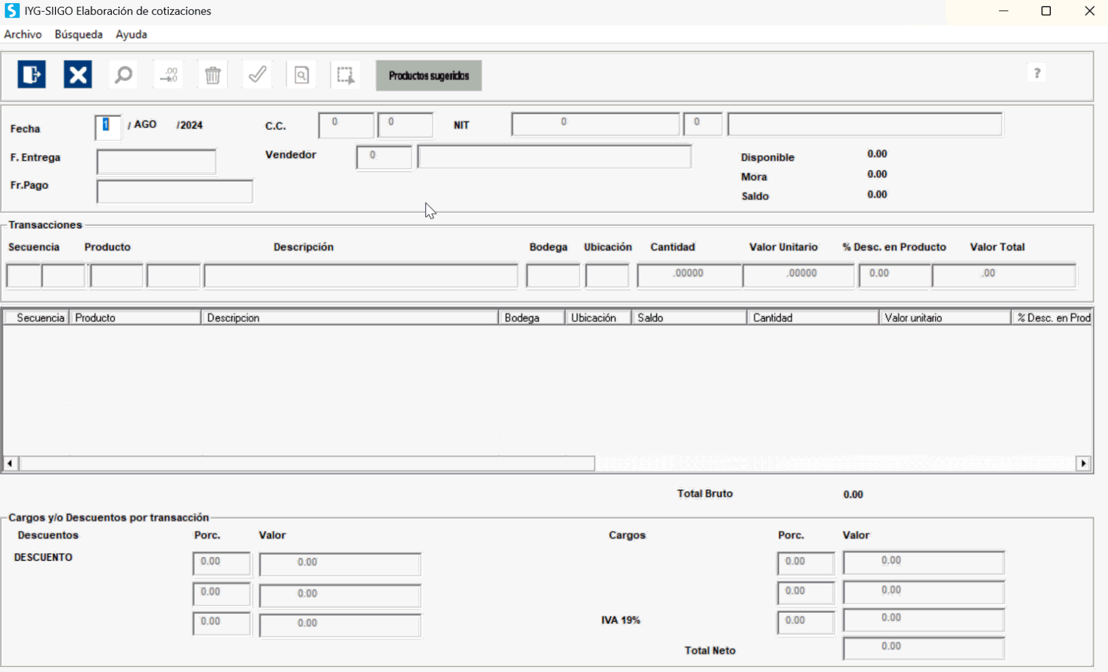This screenshot has width=1108, height=672.
Task: Click the second C.C. code field
Action: 405,124
